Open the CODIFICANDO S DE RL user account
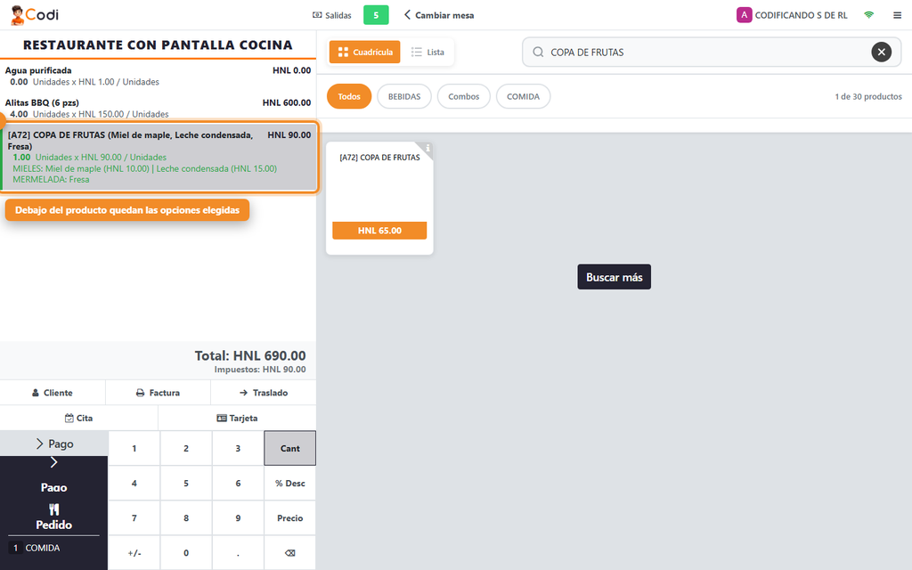 pos(792,15)
